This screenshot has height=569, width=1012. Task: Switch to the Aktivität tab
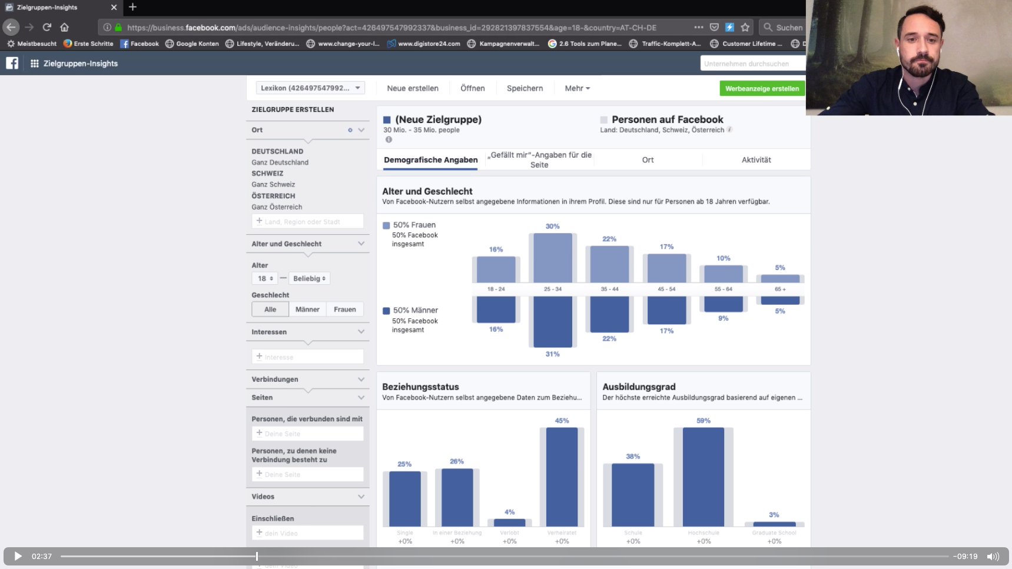756,159
